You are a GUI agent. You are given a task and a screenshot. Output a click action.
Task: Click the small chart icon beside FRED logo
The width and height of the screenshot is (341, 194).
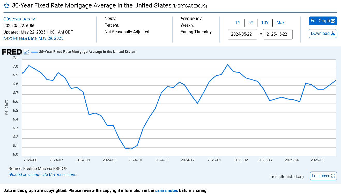tap(26, 52)
